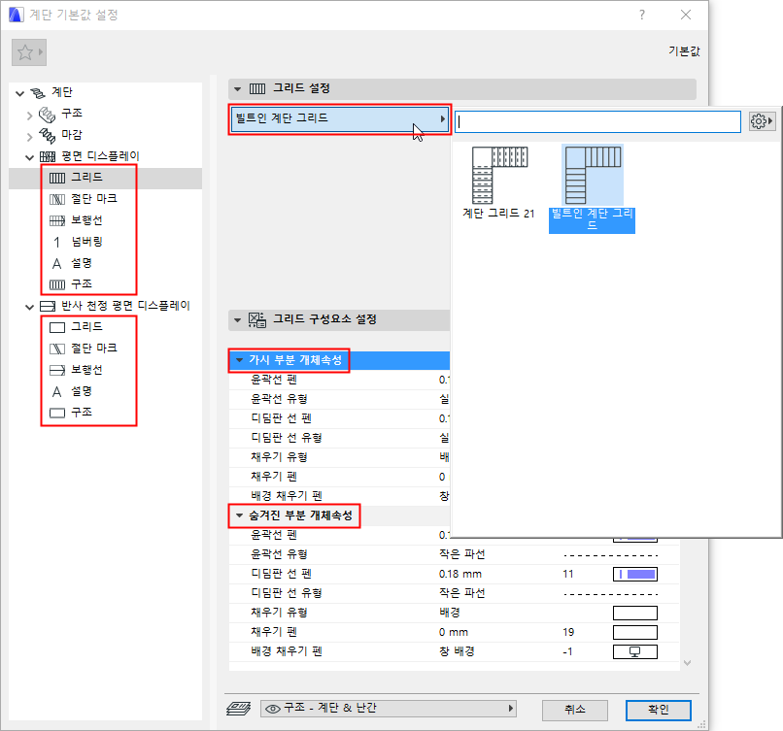The image size is (783, 731).
Task: Select 구조 structure item under 계단
Action: click(x=72, y=114)
